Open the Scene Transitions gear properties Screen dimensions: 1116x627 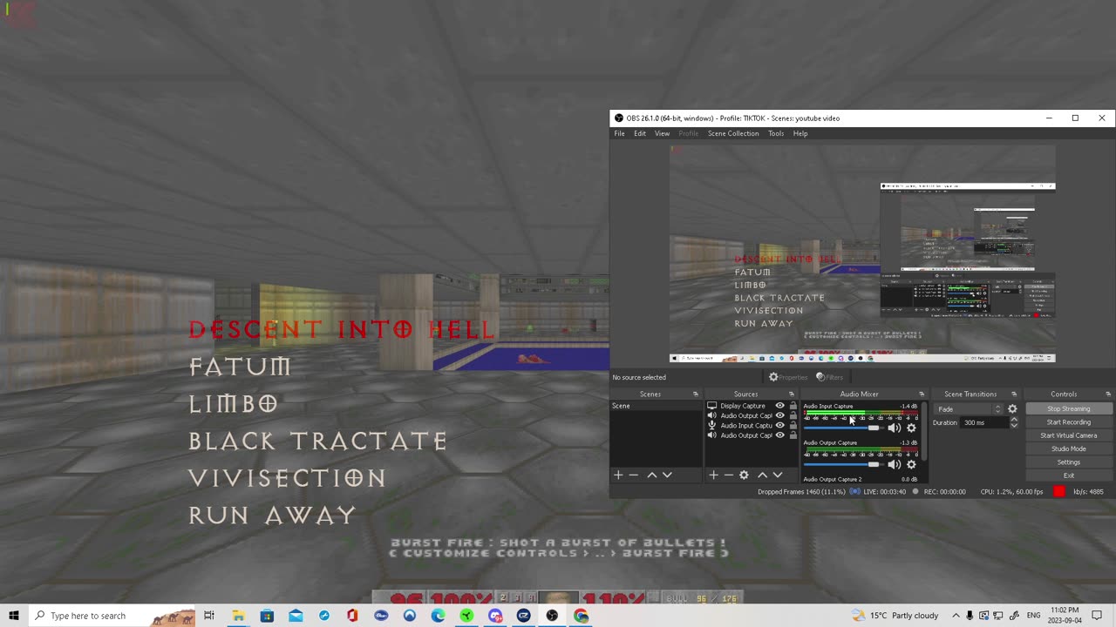pos(1012,409)
